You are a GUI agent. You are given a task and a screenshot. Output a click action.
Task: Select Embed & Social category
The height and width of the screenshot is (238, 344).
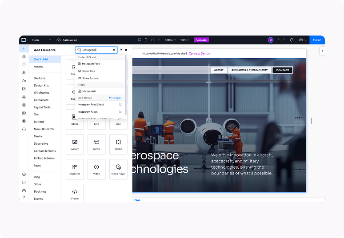(44, 158)
